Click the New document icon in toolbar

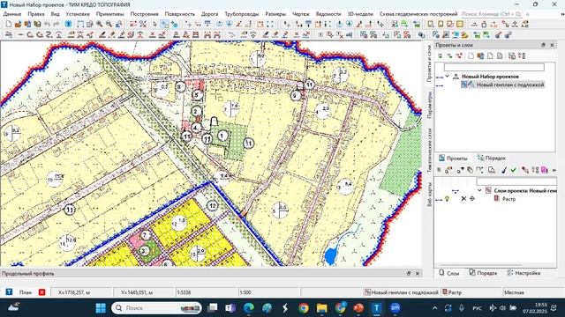coord(8,25)
